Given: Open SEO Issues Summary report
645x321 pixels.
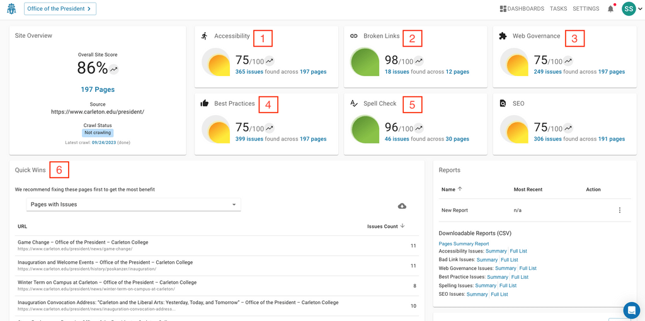Looking at the screenshot, I should pos(477,295).
